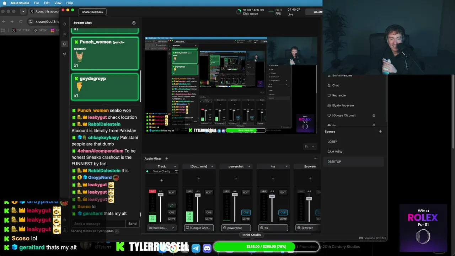Toggle CUE on the [Goo... ome] channel
455x256 pixels.
coord(209,213)
